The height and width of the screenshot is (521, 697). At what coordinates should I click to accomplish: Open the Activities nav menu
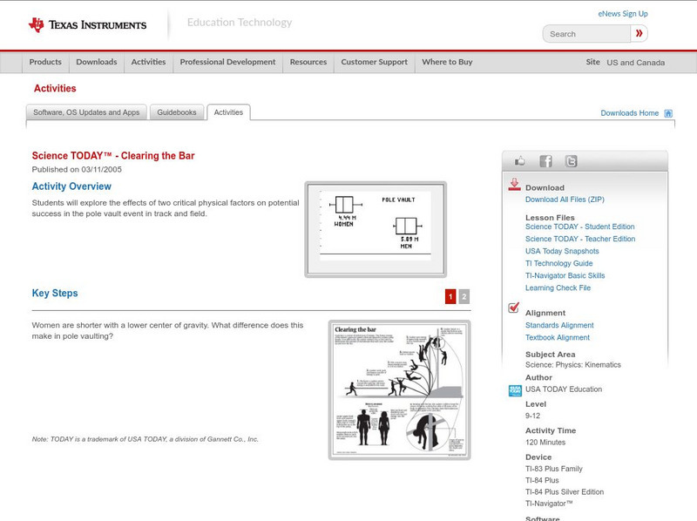[x=148, y=62]
